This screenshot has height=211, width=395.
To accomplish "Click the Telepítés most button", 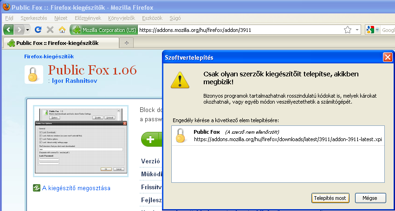I will pyautogui.click(x=330, y=198).
